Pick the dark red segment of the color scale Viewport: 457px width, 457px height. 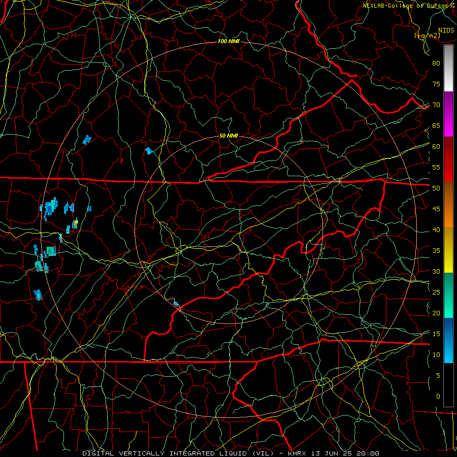(x=448, y=159)
